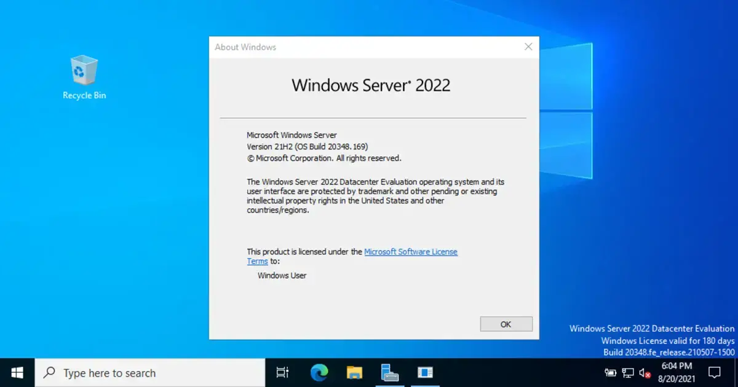Open Task View on the taskbar

click(x=282, y=372)
